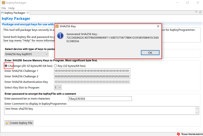
Task: Click the comment box scroll down arrow
Action: click(197, 112)
